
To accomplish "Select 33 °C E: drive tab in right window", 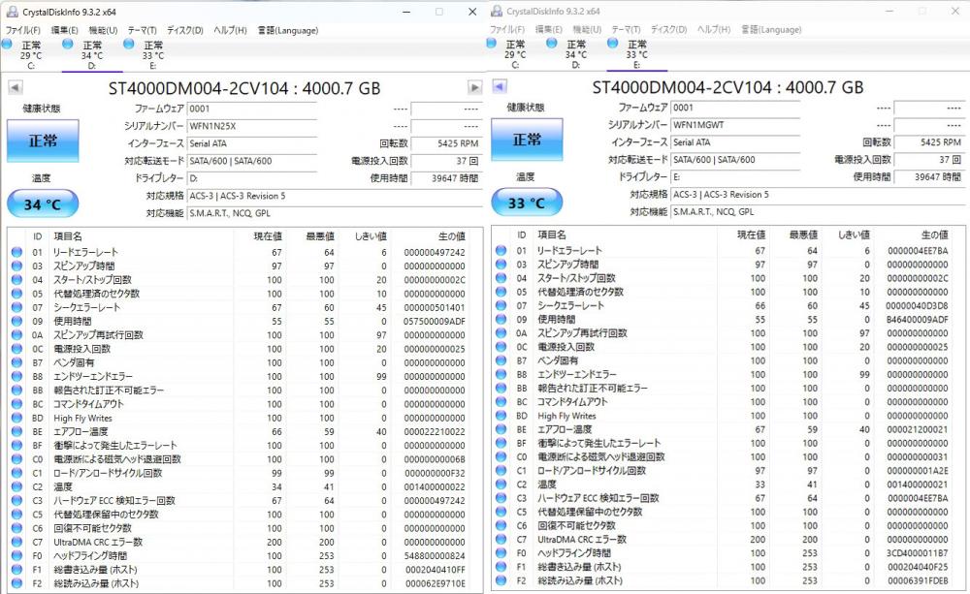I will click(x=637, y=53).
